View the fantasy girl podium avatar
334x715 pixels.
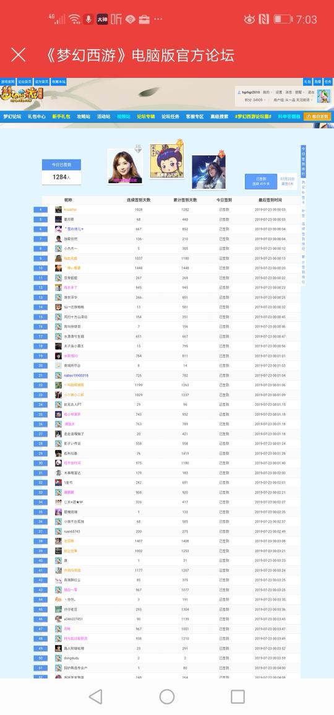pos(208,172)
